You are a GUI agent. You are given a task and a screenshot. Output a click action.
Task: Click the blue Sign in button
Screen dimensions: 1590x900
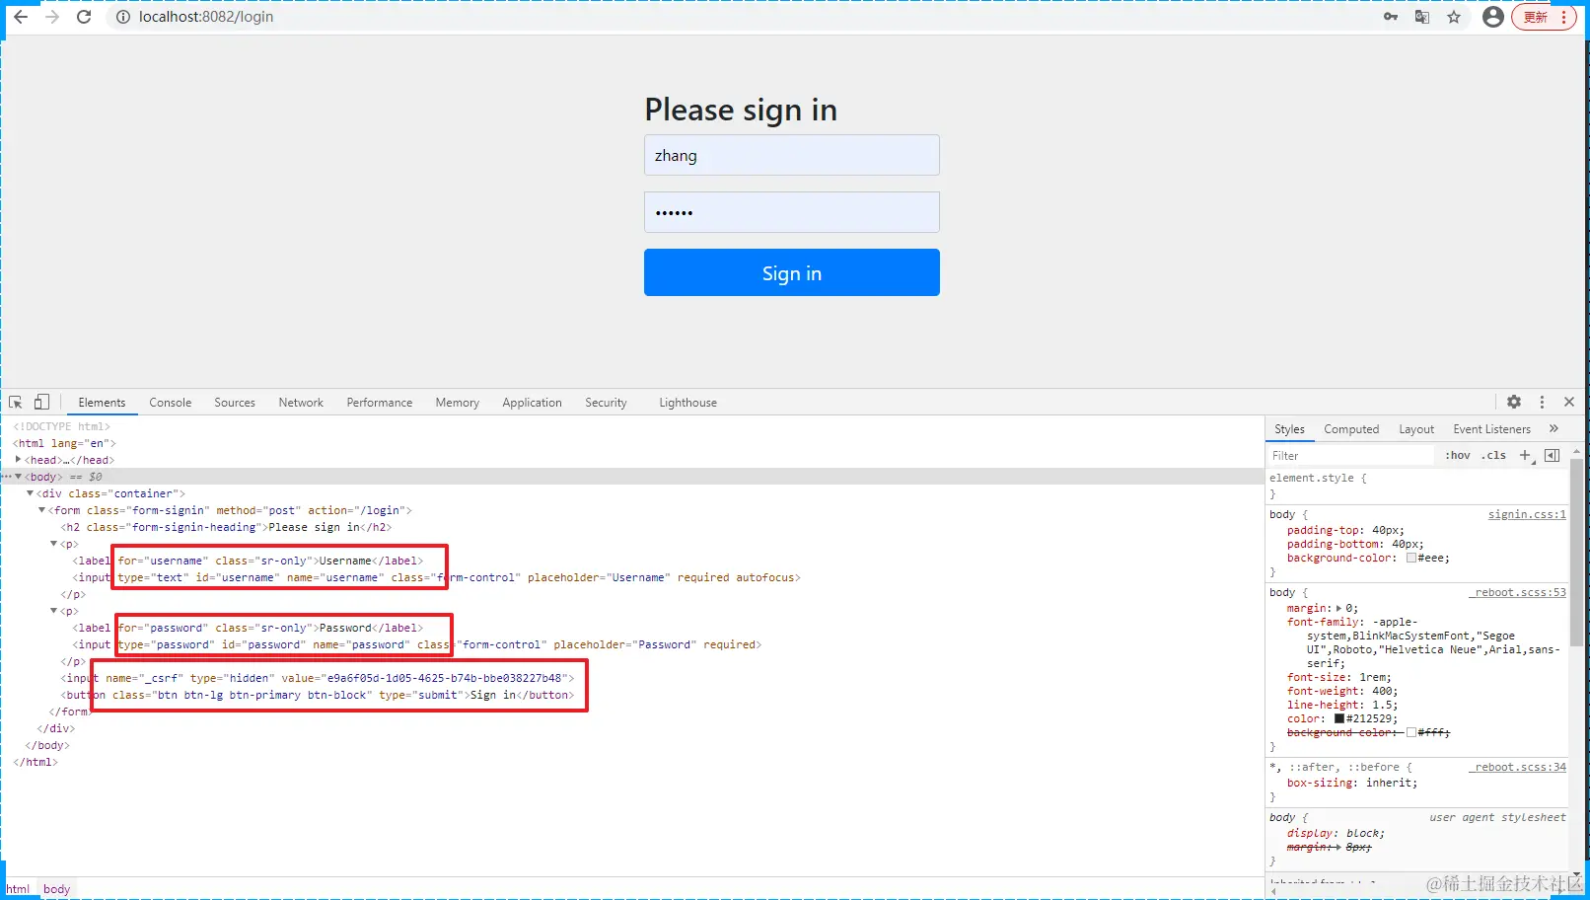click(x=792, y=272)
